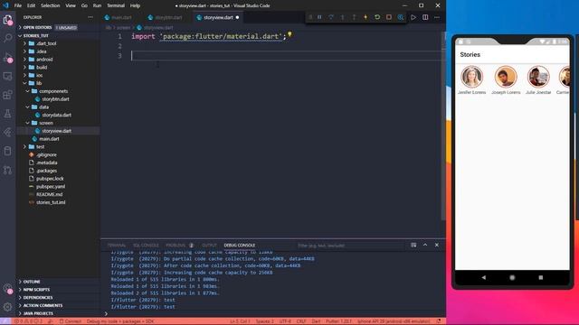Screen dimensions: 579x325
Task: Open README.md in the explorer
Action: (x=49, y=194)
